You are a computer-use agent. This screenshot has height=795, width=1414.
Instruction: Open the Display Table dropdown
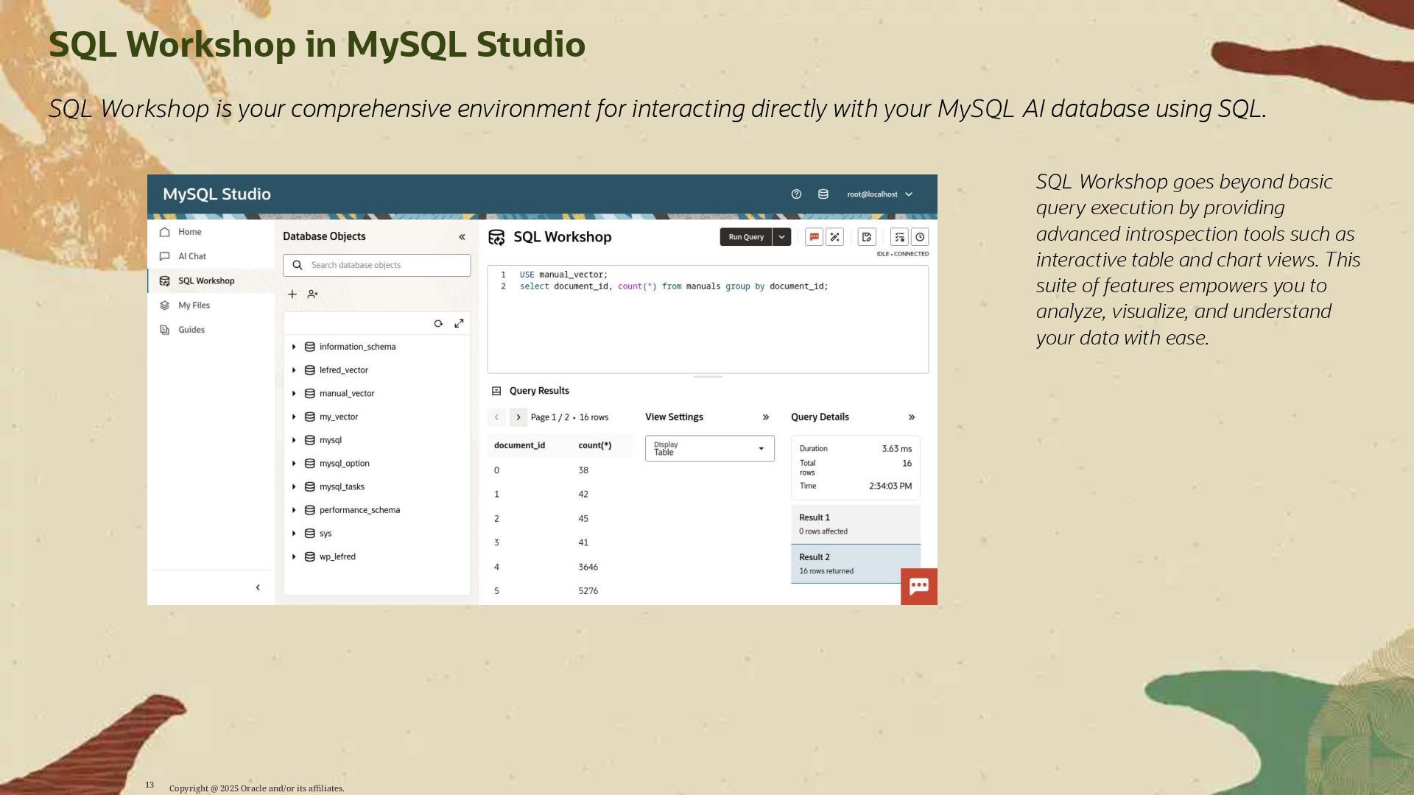click(709, 448)
